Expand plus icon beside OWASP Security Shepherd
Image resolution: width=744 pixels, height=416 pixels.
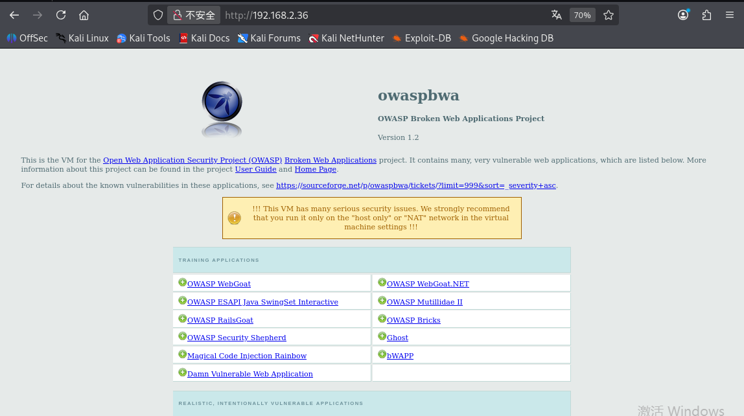point(182,336)
